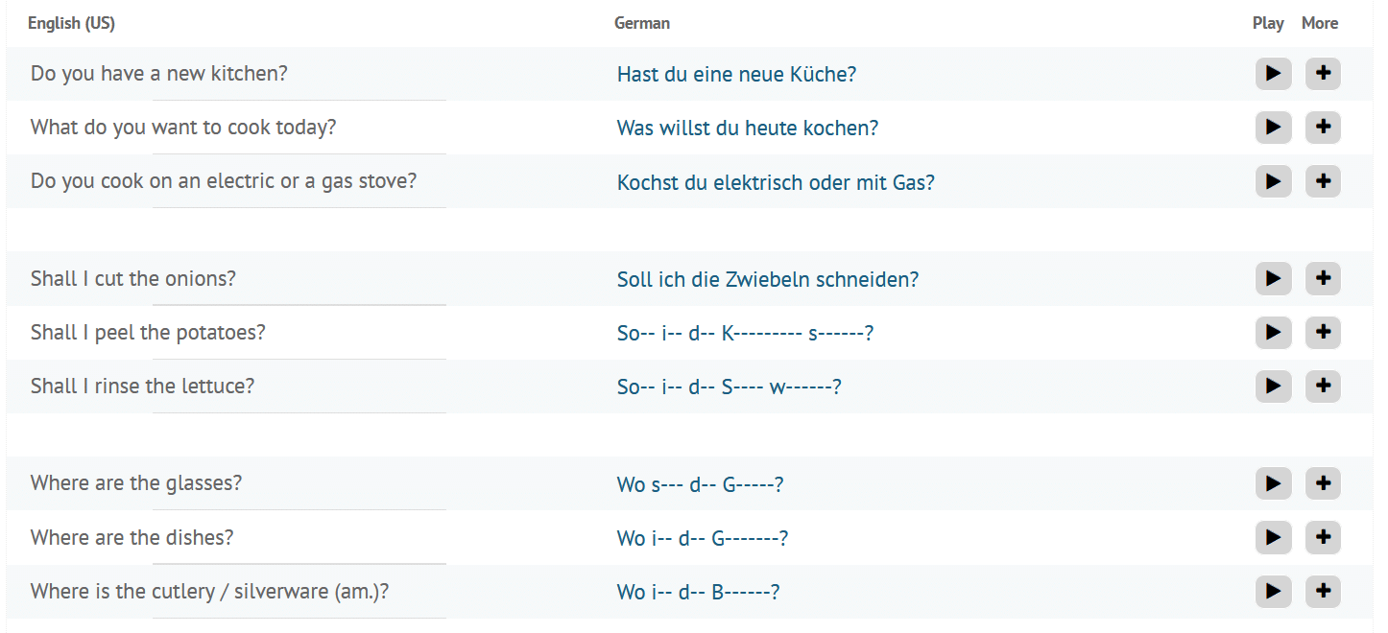Screen dimensions: 1388x633
Task: Open More options for new kitchen sentence
Action: 1323,74
